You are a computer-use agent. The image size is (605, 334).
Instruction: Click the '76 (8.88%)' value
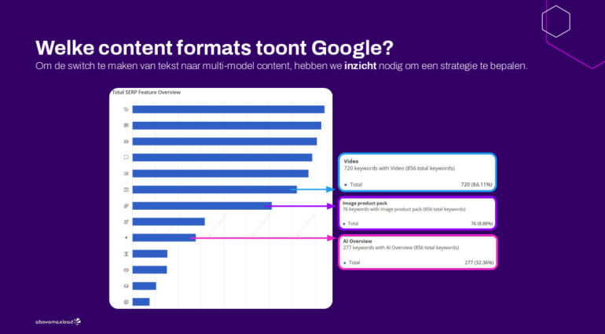point(482,223)
